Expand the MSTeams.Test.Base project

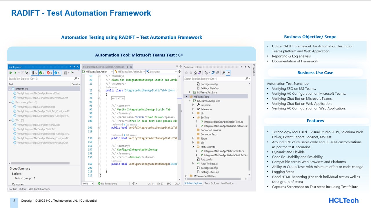[190, 92]
